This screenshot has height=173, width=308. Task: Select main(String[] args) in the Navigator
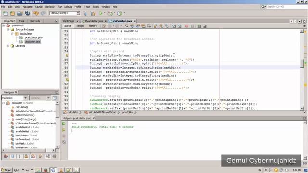click(26, 119)
